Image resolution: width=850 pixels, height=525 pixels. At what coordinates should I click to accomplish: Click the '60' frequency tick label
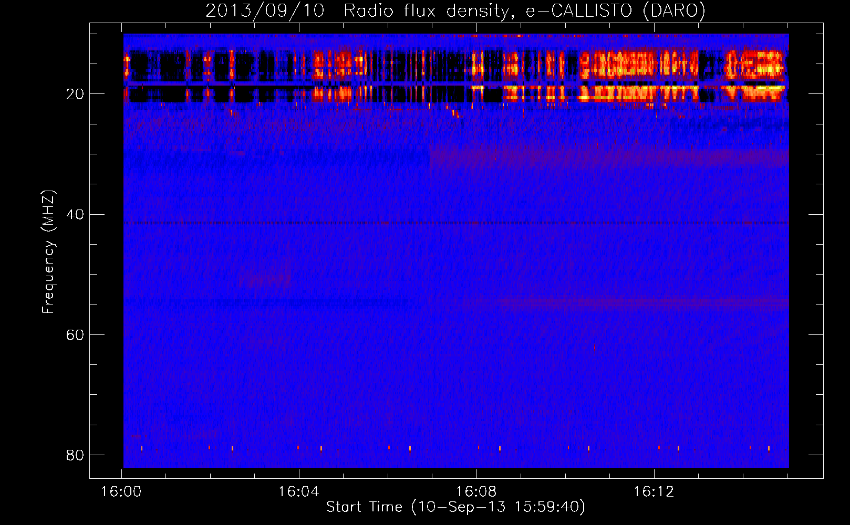click(x=75, y=335)
